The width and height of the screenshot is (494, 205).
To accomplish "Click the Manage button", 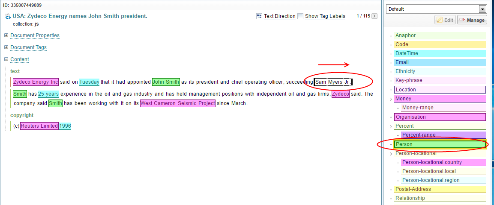I will pos(472,20).
